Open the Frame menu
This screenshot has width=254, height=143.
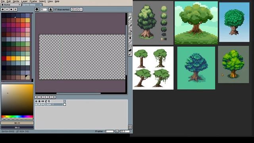click(33, 1)
